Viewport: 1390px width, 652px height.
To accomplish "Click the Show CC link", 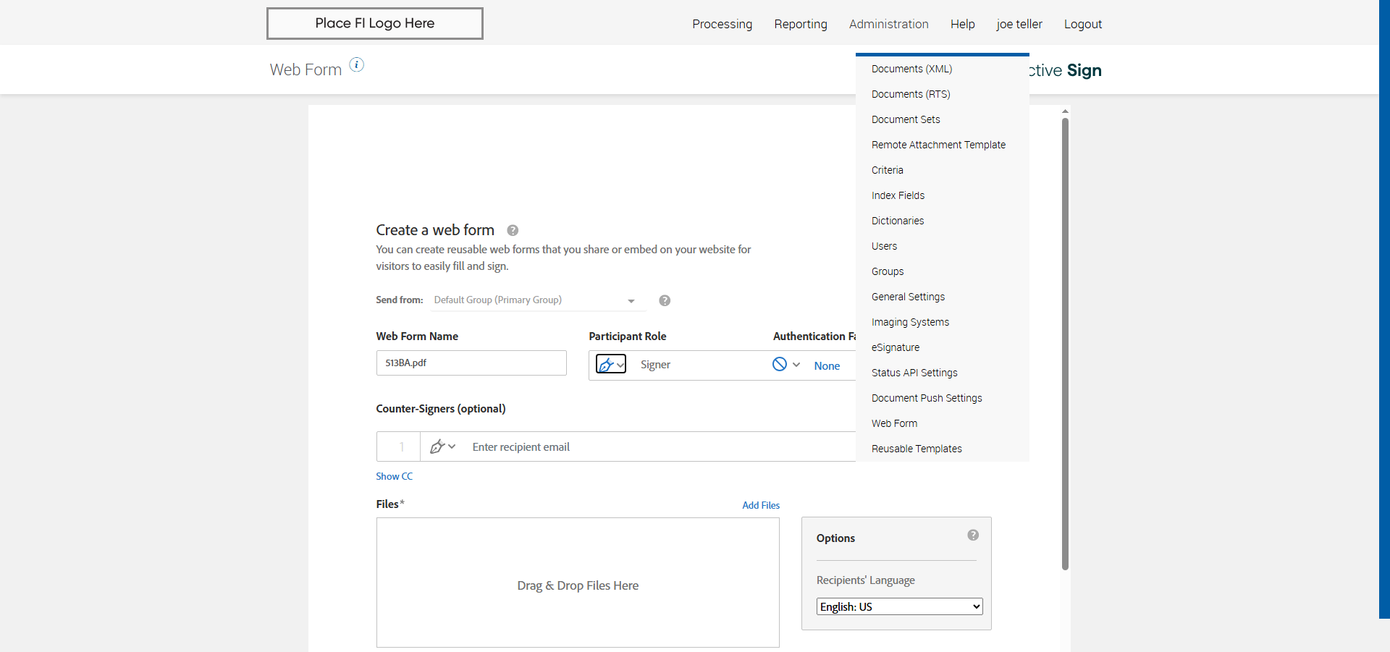I will coord(394,476).
